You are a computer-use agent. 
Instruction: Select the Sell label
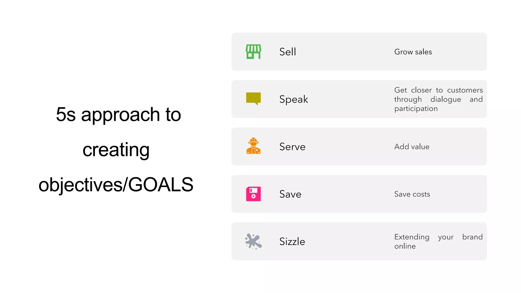pos(287,52)
